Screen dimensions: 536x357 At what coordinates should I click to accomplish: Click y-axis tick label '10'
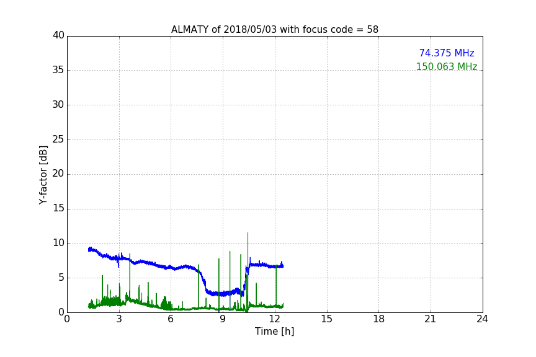click(58, 243)
